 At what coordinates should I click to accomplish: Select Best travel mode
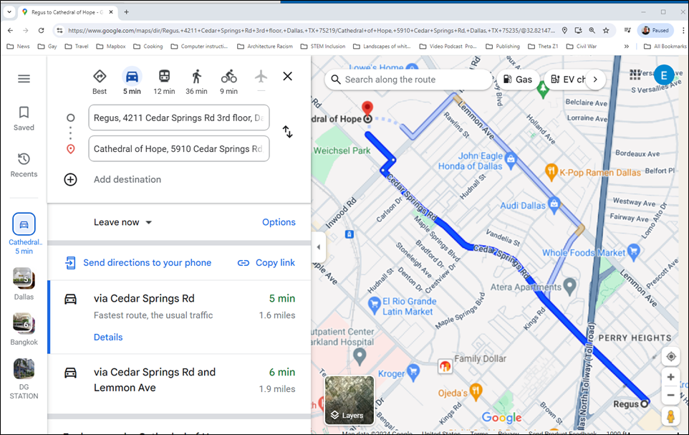pyautogui.click(x=100, y=82)
